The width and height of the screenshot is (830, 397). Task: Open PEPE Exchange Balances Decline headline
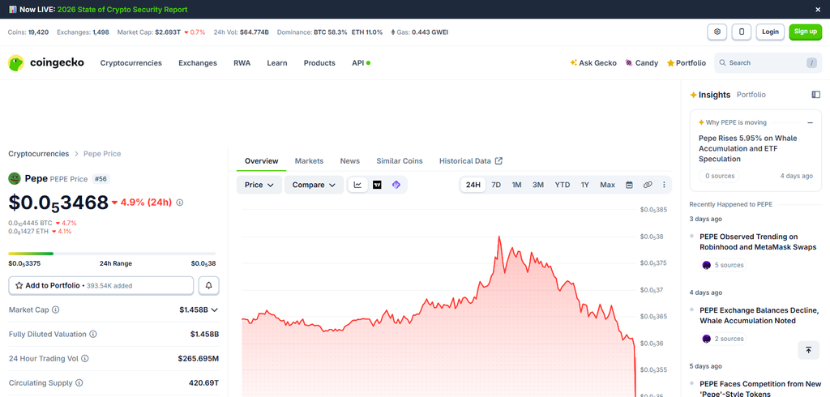(x=759, y=315)
